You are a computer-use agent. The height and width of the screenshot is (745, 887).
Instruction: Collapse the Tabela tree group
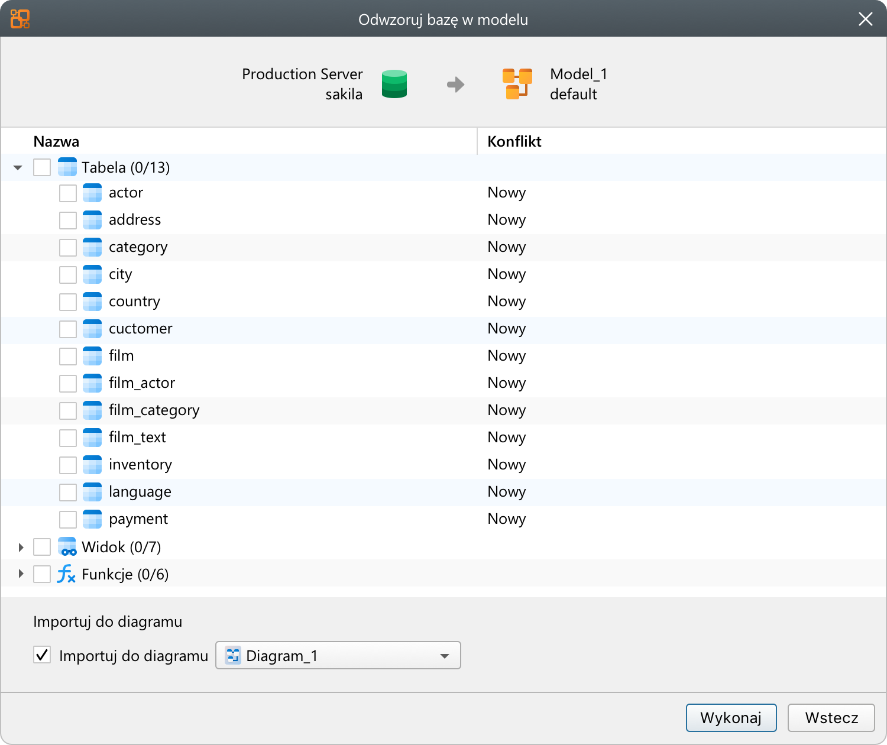(18, 168)
